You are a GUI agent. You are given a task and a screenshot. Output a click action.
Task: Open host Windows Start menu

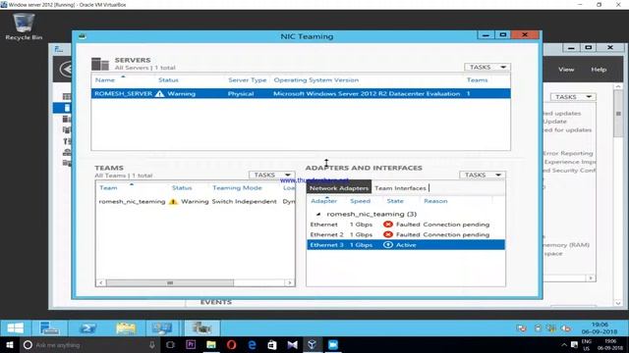10,344
